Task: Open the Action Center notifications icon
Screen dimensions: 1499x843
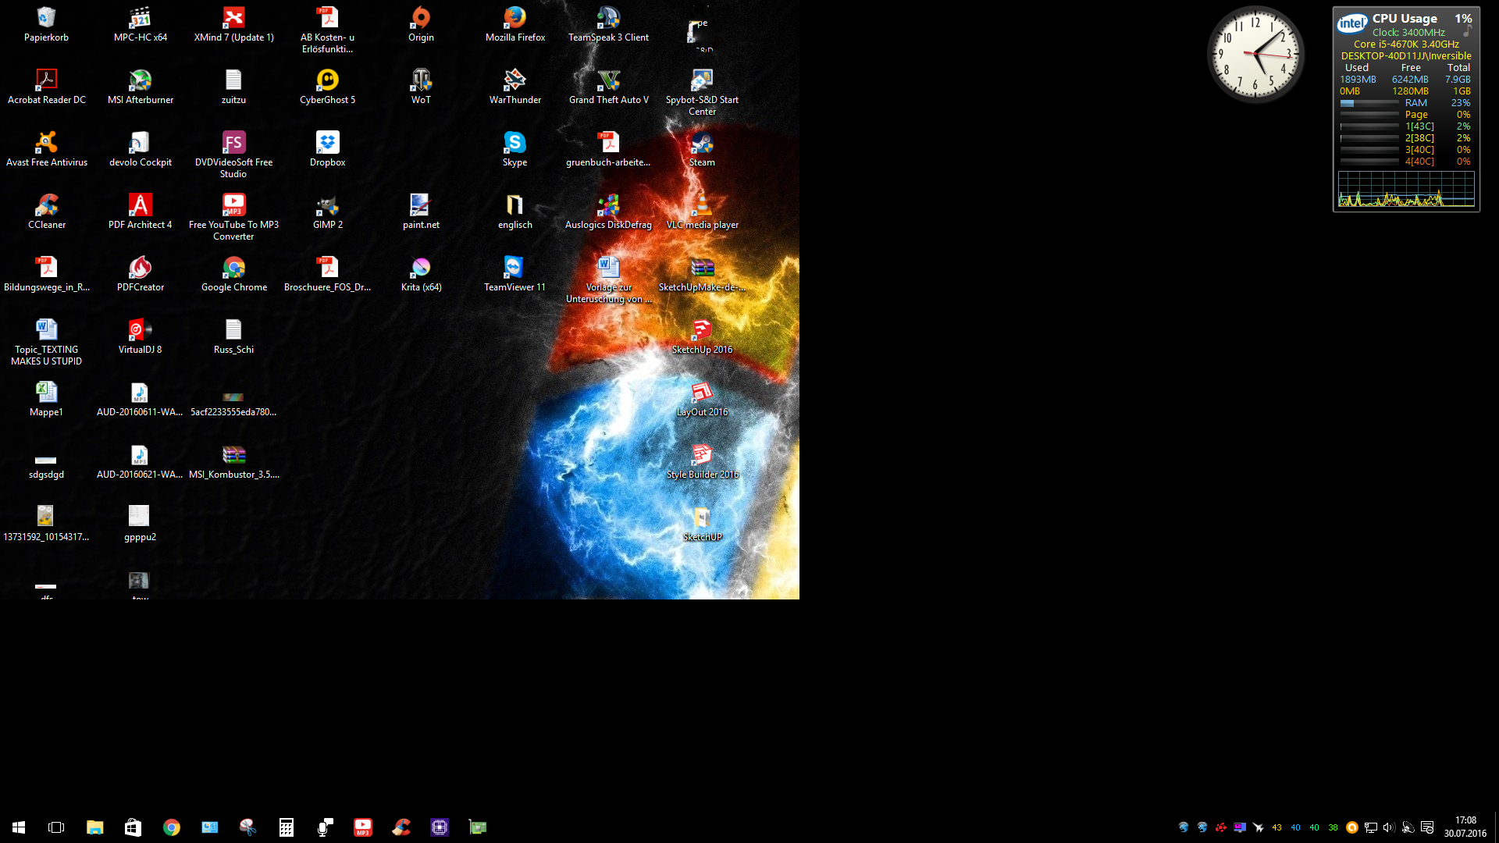Action: [1427, 827]
